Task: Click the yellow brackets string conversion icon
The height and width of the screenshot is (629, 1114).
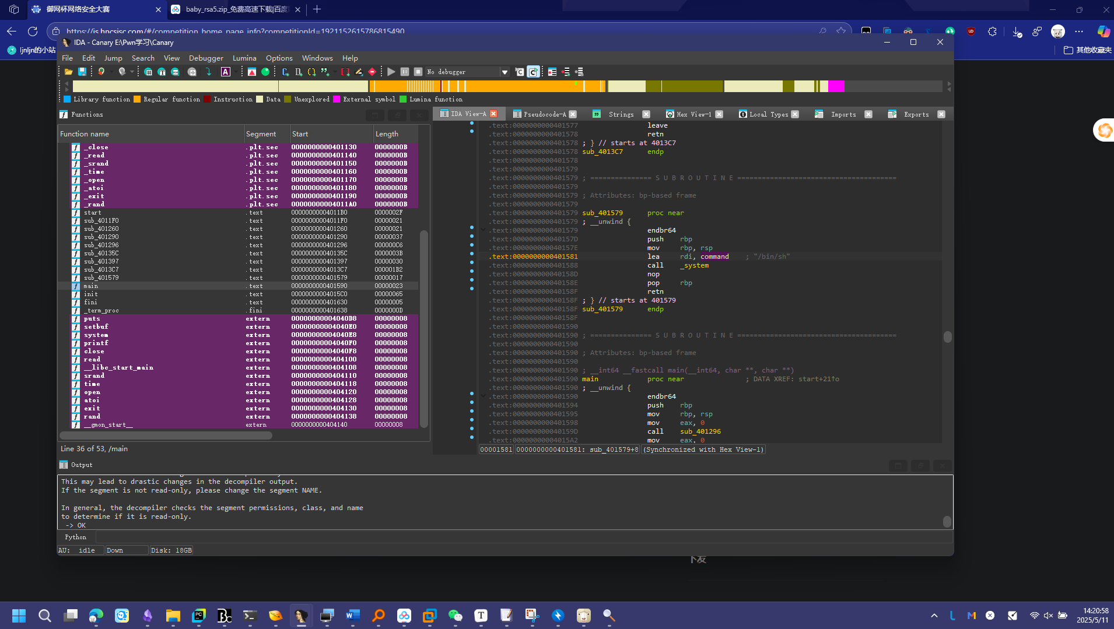Action: pyautogui.click(x=311, y=72)
